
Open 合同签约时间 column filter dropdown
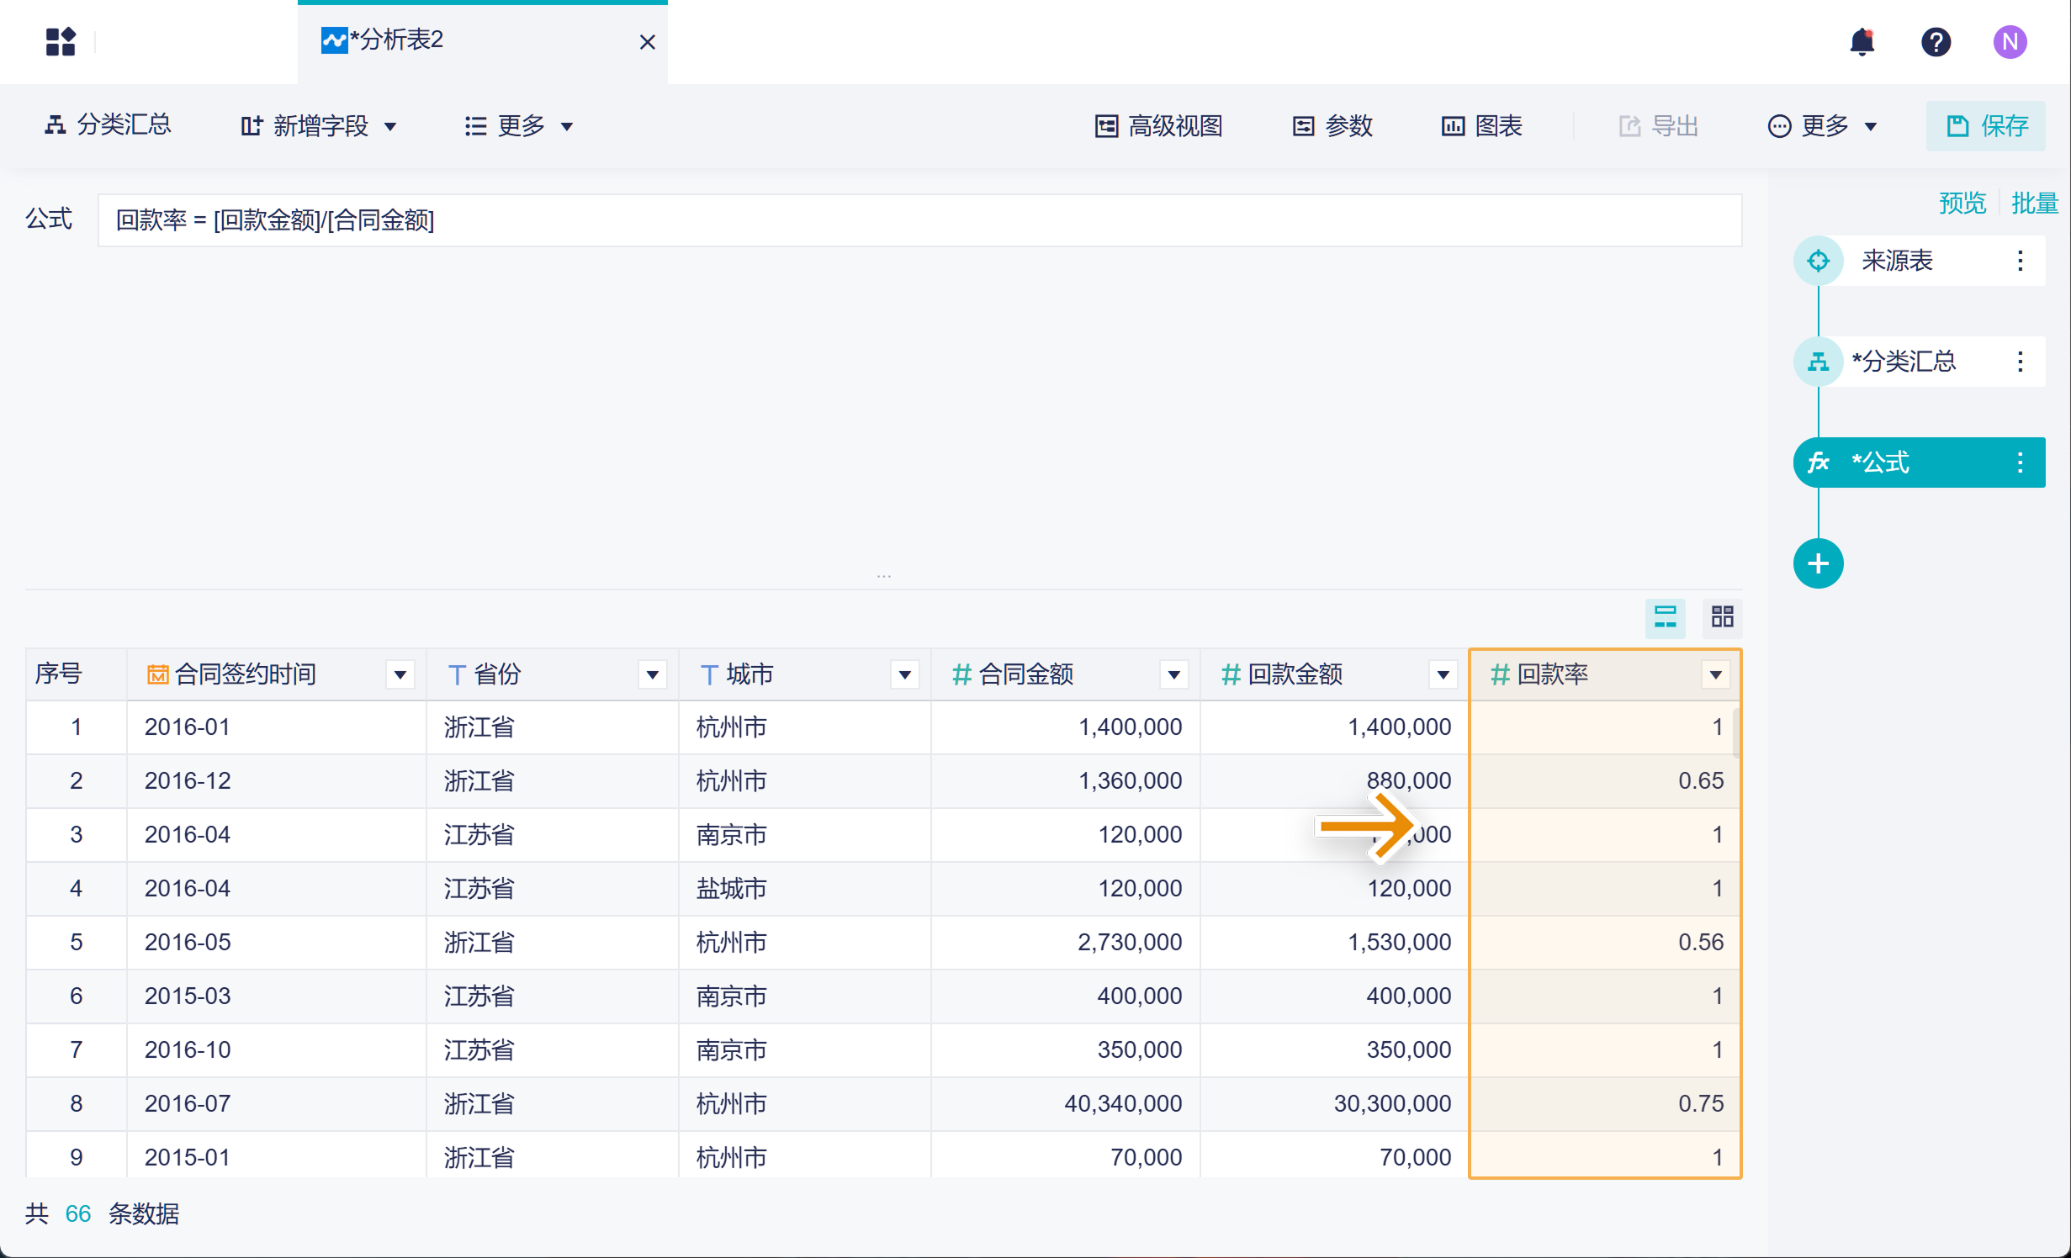tap(400, 674)
